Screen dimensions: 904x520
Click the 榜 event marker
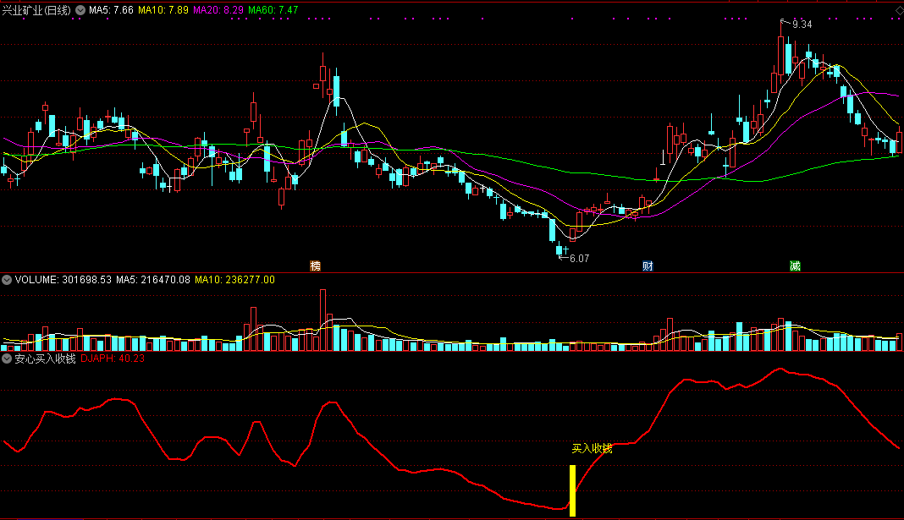point(316,266)
